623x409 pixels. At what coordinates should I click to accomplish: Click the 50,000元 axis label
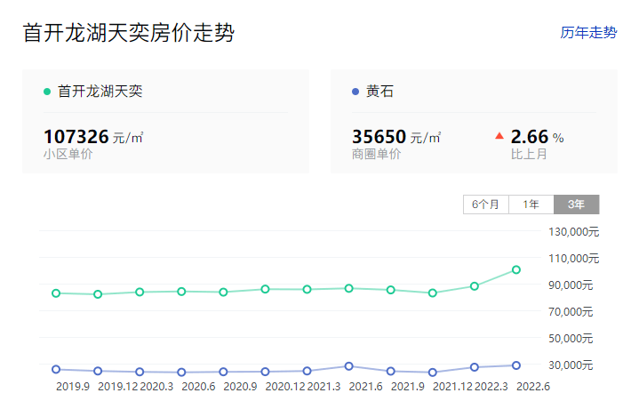(571, 338)
